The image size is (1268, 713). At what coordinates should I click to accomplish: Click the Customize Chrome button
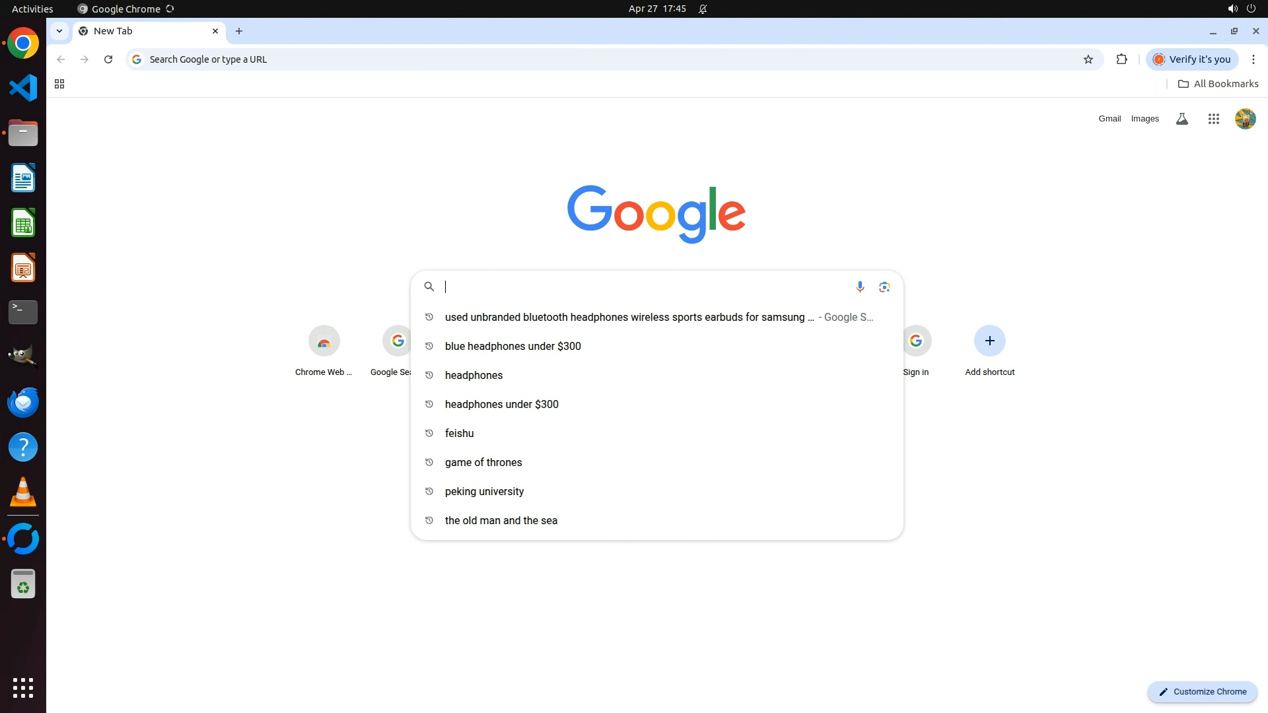coord(1202,691)
